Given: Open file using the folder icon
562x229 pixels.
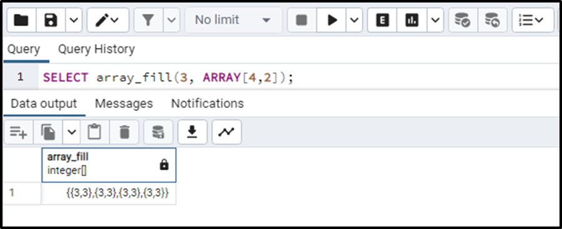Looking at the screenshot, I should pos(21,20).
